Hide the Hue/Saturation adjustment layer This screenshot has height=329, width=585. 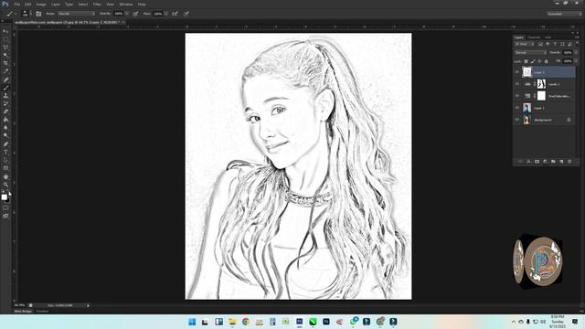tap(517, 96)
